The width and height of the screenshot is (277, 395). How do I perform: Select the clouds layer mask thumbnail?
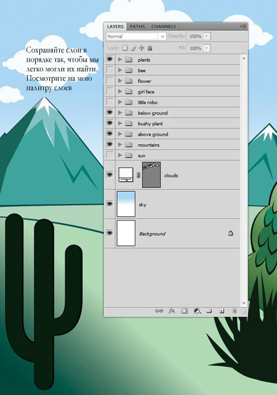[x=151, y=175]
